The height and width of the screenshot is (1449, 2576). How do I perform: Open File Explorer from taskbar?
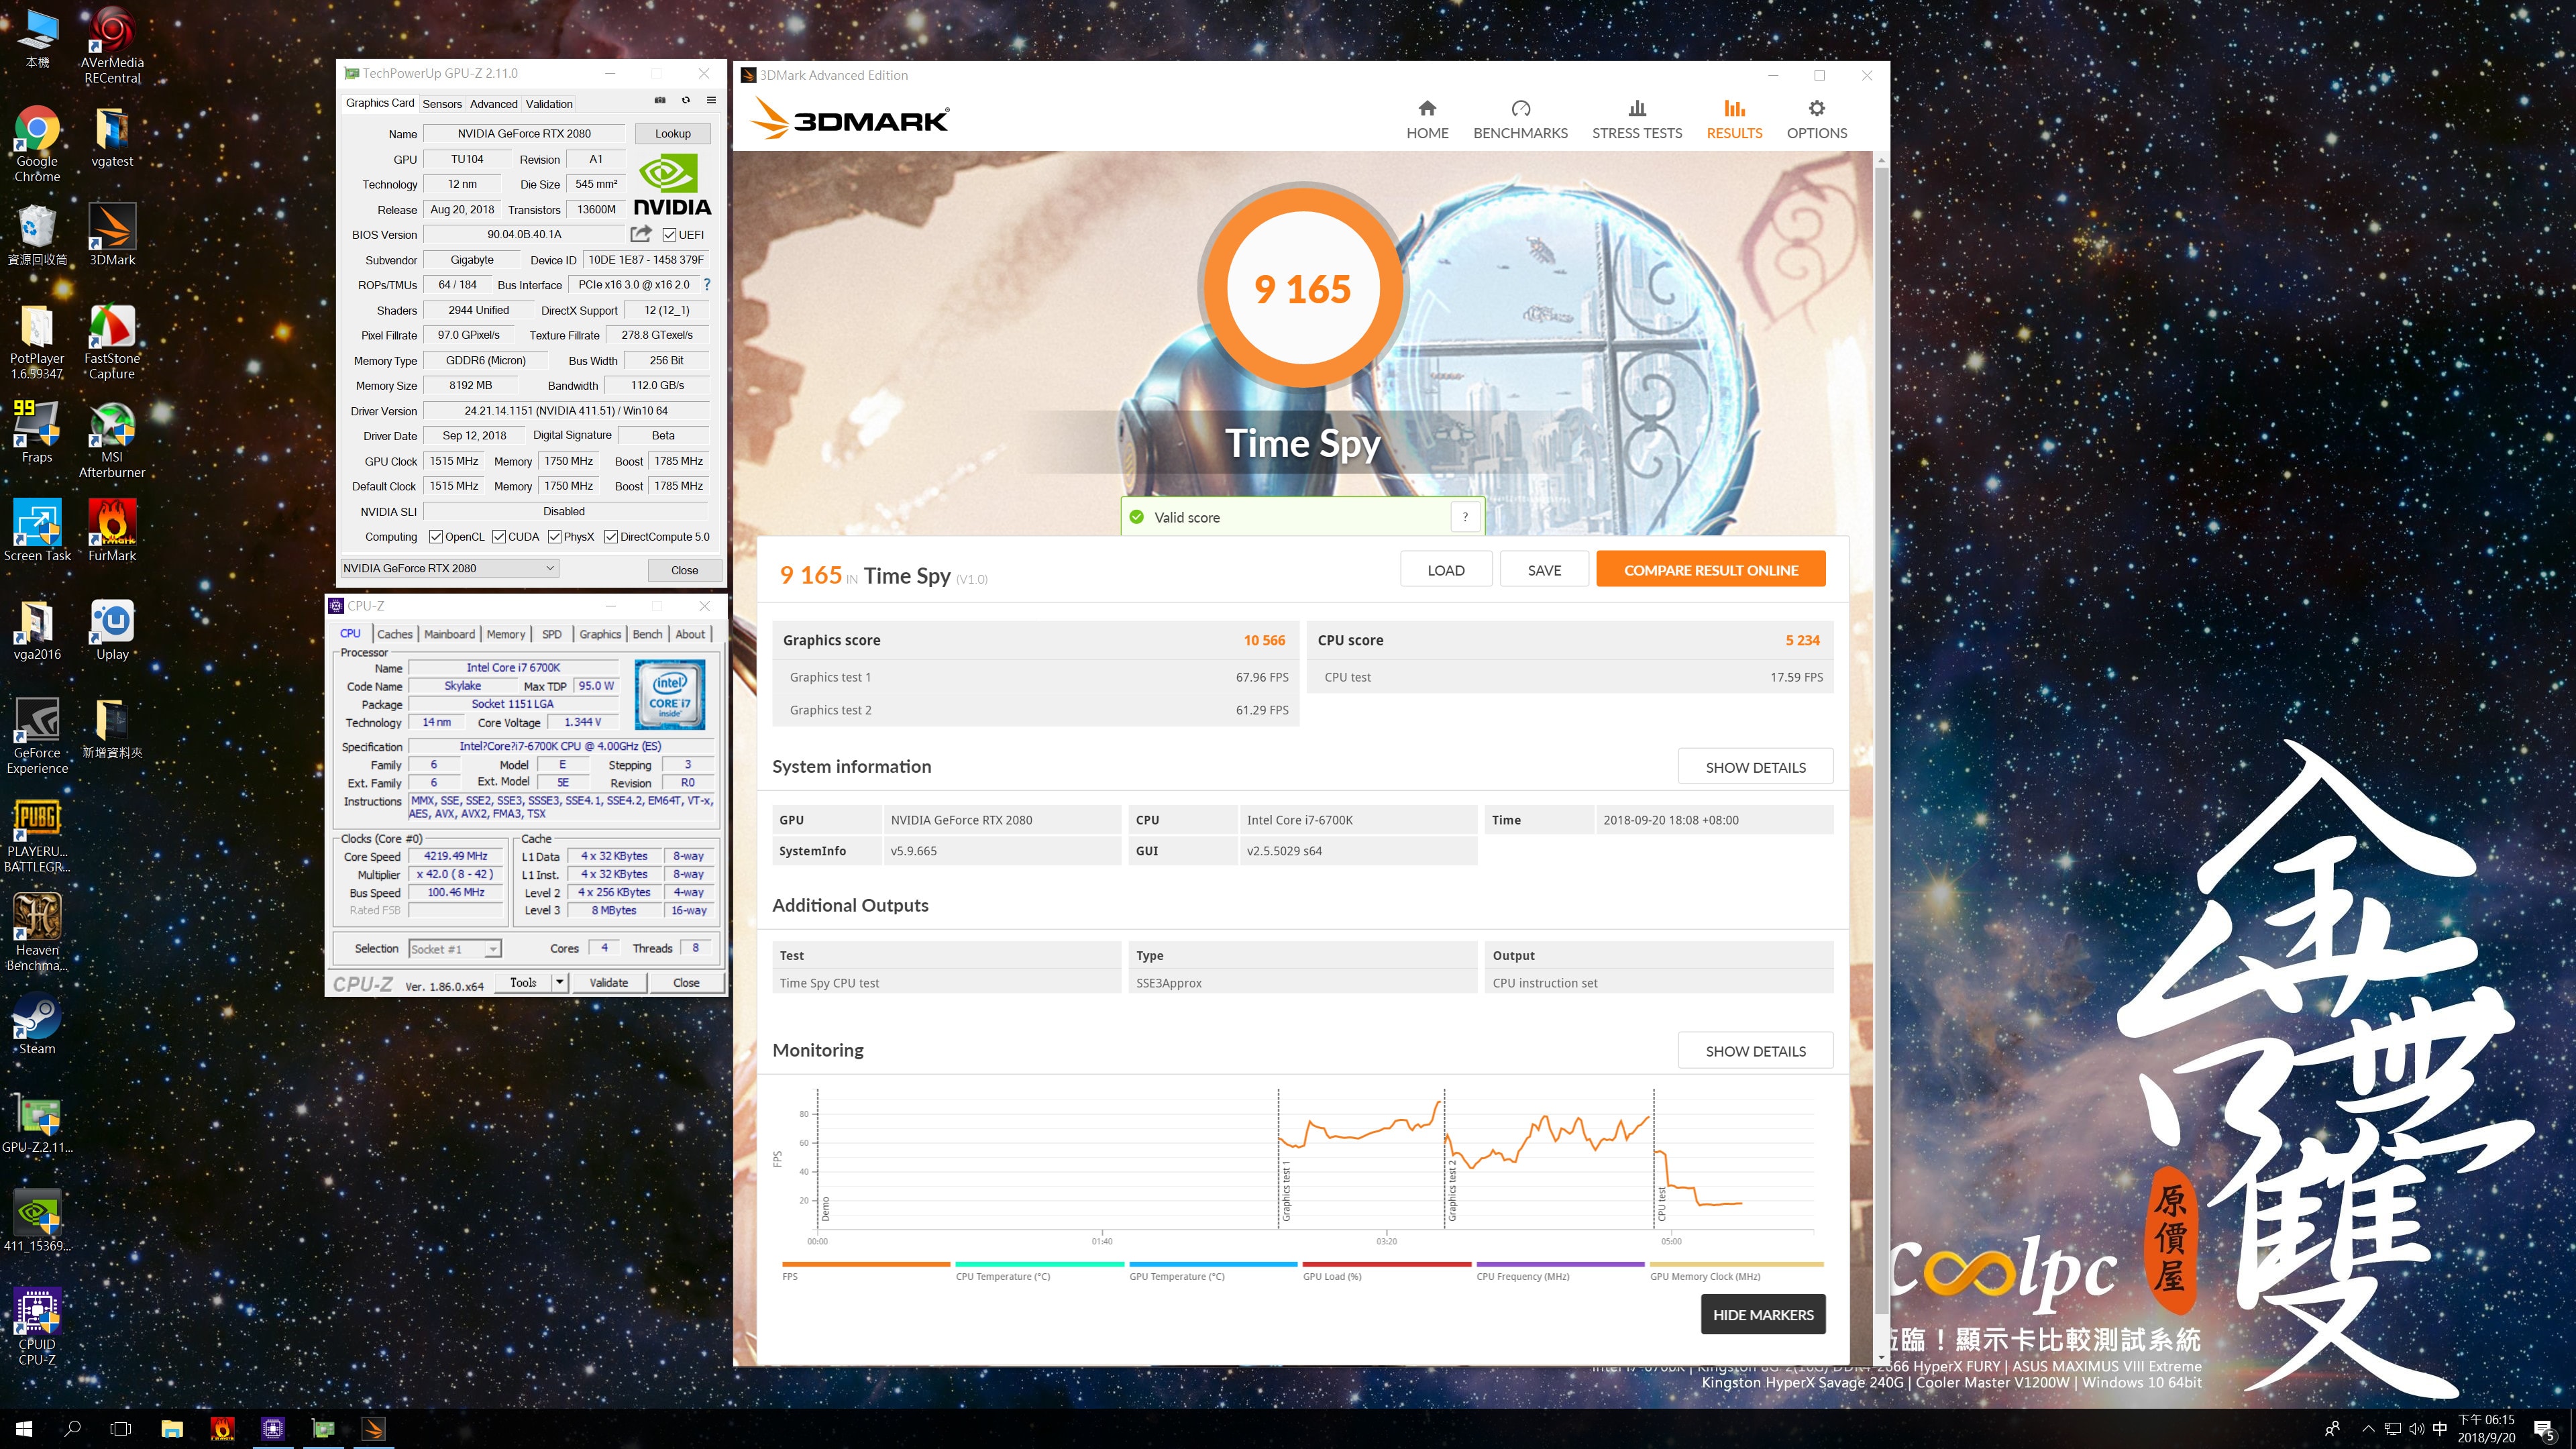click(172, 1428)
